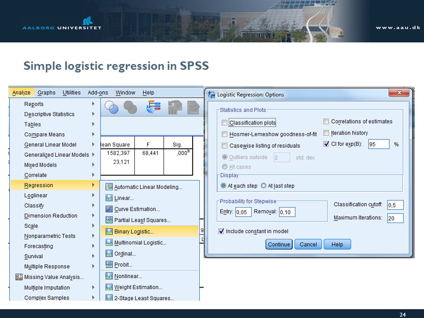The width and height of the screenshot is (424, 318).
Task: Click the Automatic Linear Modeling icon
Action: coord(109,187)
